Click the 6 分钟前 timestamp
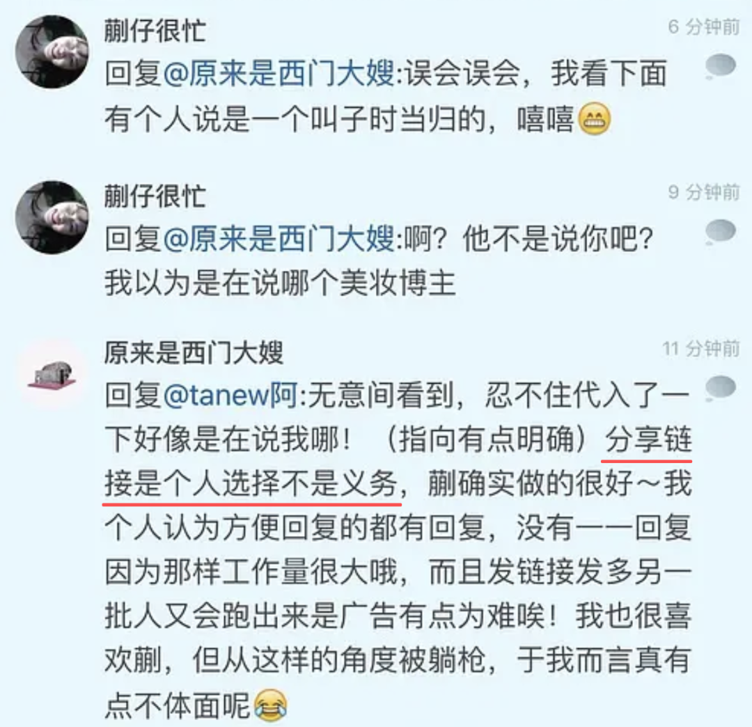Image resolution: width=752 pixels, height=727 pixels. click(704, 27)
